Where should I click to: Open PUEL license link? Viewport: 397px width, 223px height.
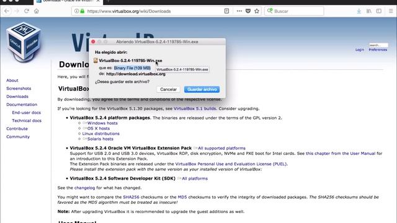pyautogui.click(x=231, y=164)
